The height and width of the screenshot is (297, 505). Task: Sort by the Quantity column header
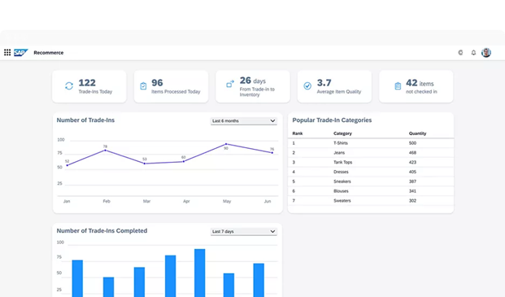click(417, 133)
